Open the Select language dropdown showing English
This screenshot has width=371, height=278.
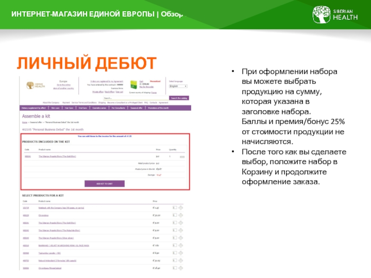tap(178, 86)
